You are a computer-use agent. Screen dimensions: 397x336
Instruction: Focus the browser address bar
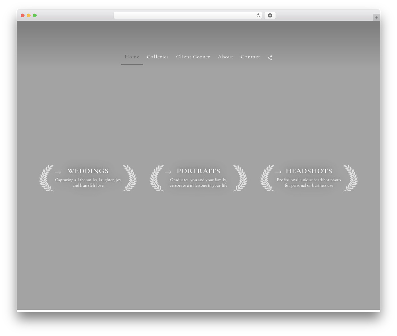(x=188, y=15)
